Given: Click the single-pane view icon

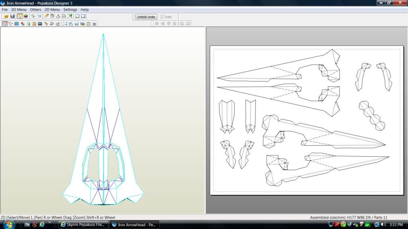Looking at the screenshot, I should [83, 16].
